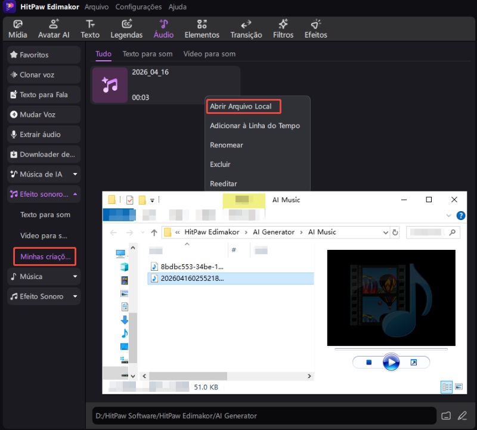Open the Configurações menu

tap(138, 7)
